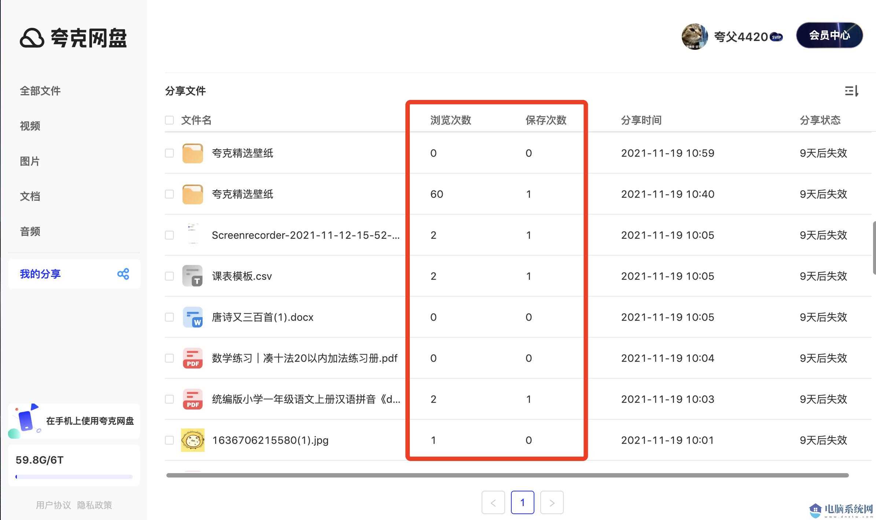
Task: Go to next page arrow
Action: tap(552, 503)
